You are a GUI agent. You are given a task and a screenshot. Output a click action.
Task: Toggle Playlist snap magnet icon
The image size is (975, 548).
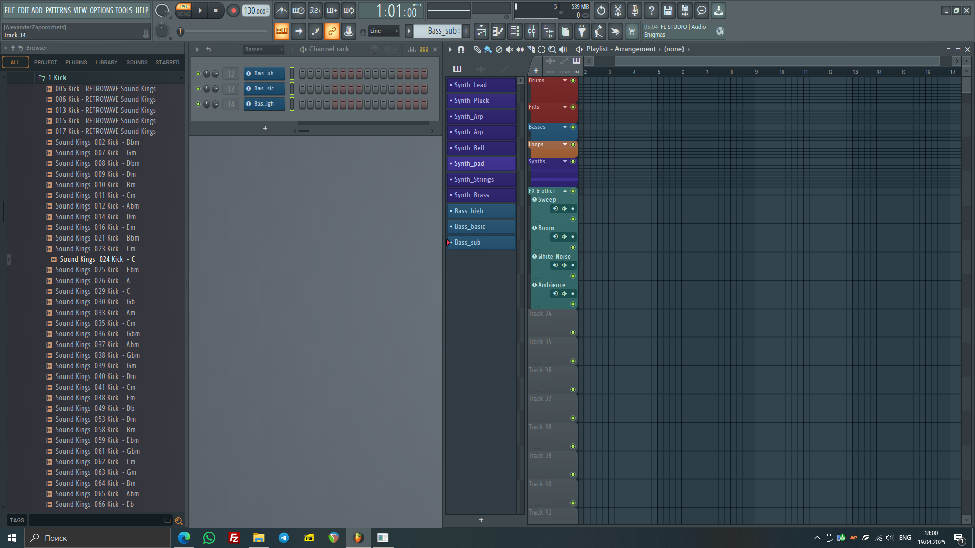point(461,49)
